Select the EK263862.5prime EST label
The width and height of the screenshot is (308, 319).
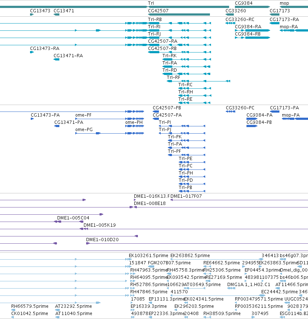190,256
